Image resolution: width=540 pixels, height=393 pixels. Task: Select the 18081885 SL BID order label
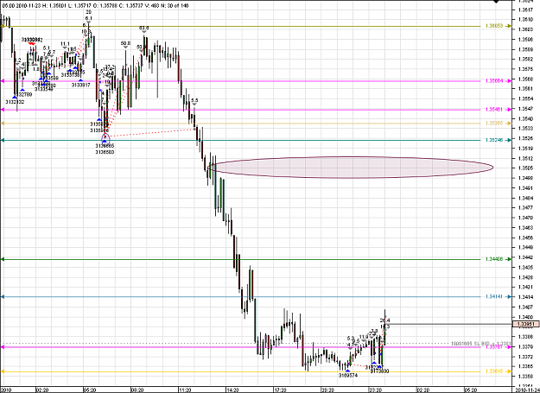[480, 343]
